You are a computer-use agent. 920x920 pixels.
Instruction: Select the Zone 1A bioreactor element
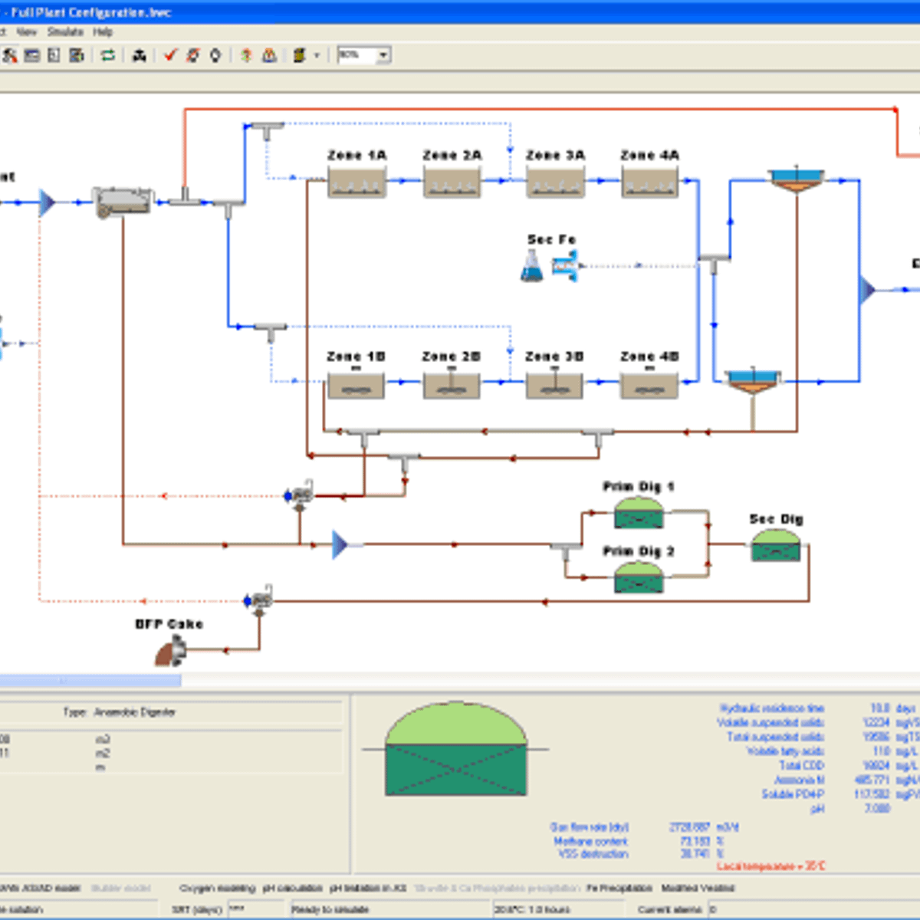click(356, 183)
